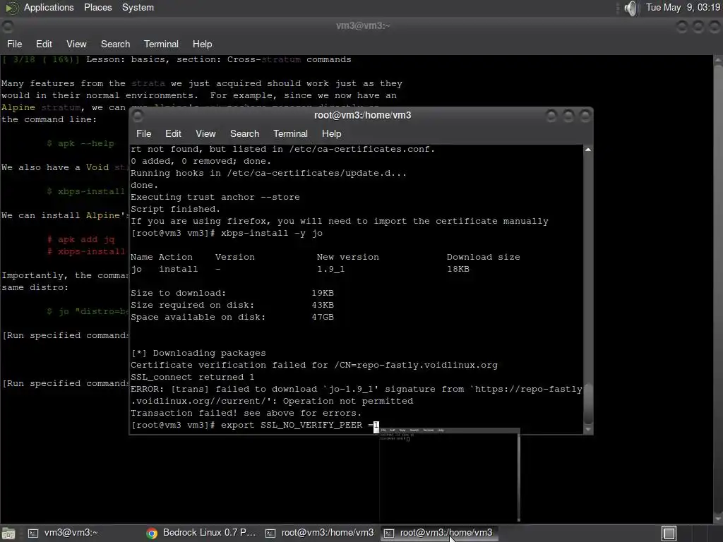The width and height of the screenshot is (723, 542).
Task: Click '$ apk --help' text in background terminal
Action: click(x=80, y=143)
